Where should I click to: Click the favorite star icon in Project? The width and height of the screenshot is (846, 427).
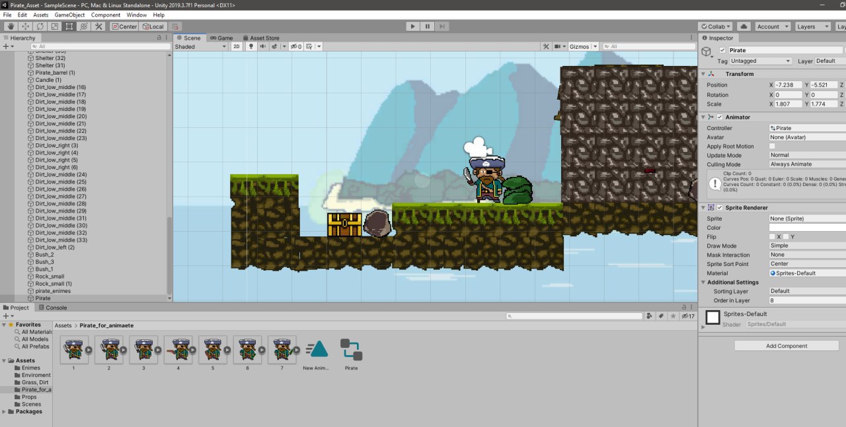[672, 316]
